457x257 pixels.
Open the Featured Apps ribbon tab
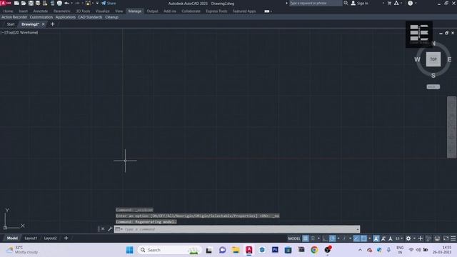(244, 11)
